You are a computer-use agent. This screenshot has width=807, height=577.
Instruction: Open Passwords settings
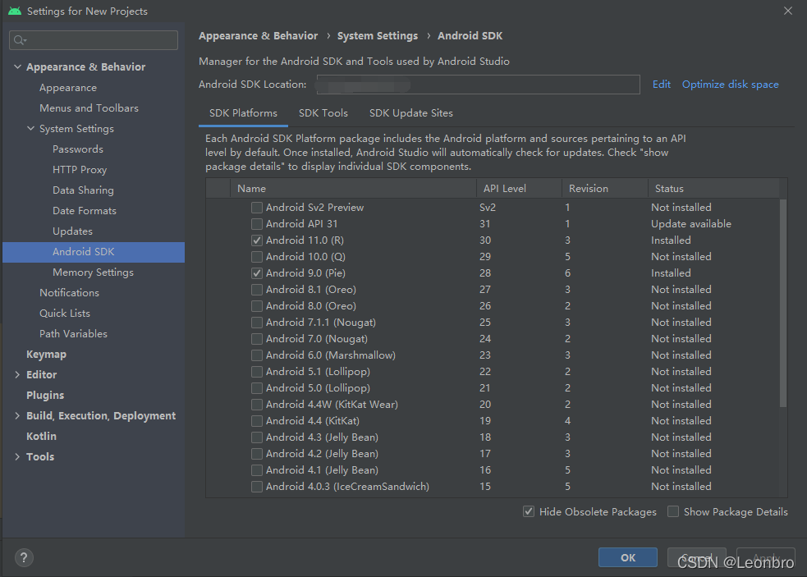[78, 149]
